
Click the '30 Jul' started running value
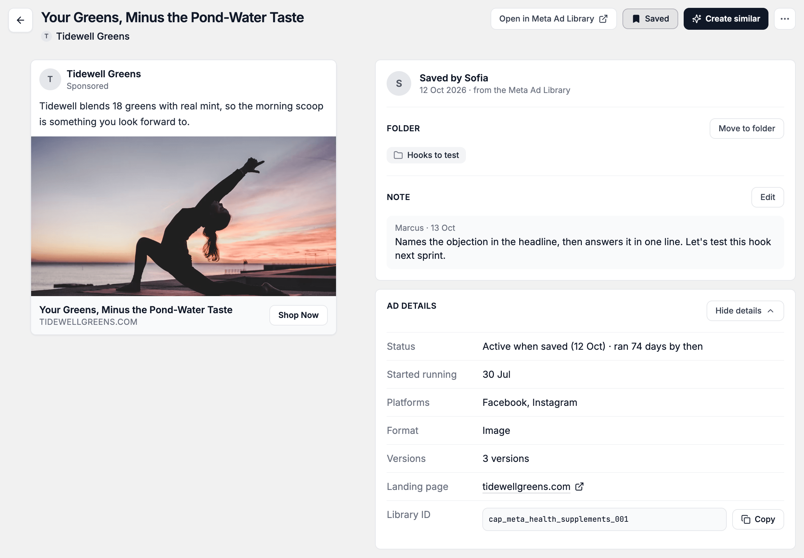(496, 374)
